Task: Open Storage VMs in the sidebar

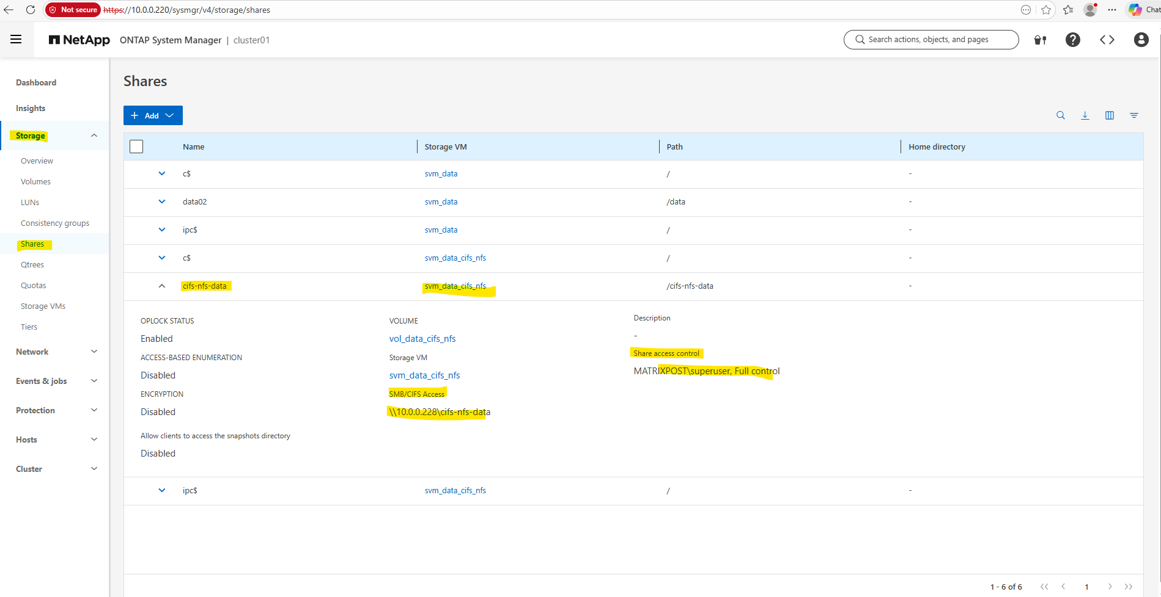Action: (43, 306)
